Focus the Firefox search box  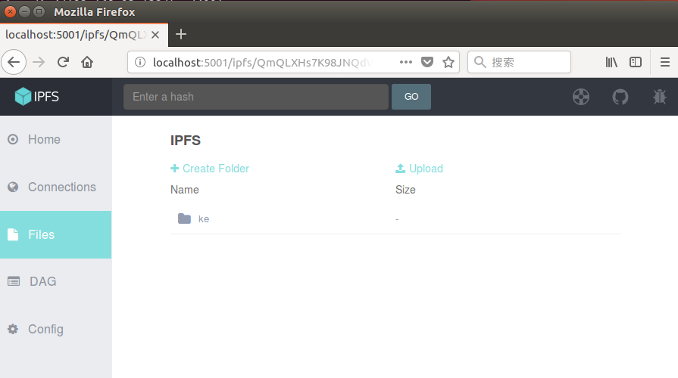(x=519, y=62)
